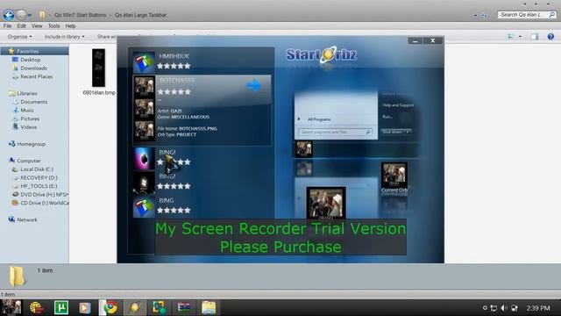Open media player taskbar icon
Viewport: 561px width, 316px height.
85,307
